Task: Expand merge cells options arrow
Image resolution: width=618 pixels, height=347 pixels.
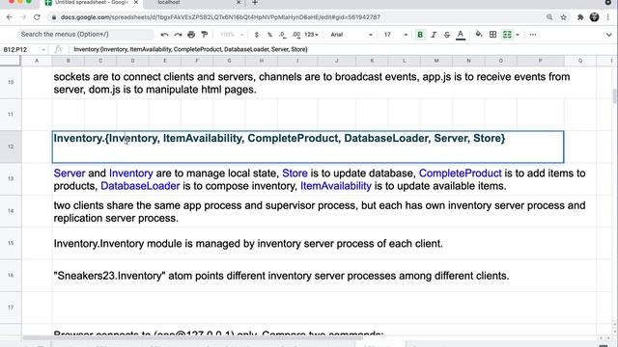Action: [x=518, y=35]
